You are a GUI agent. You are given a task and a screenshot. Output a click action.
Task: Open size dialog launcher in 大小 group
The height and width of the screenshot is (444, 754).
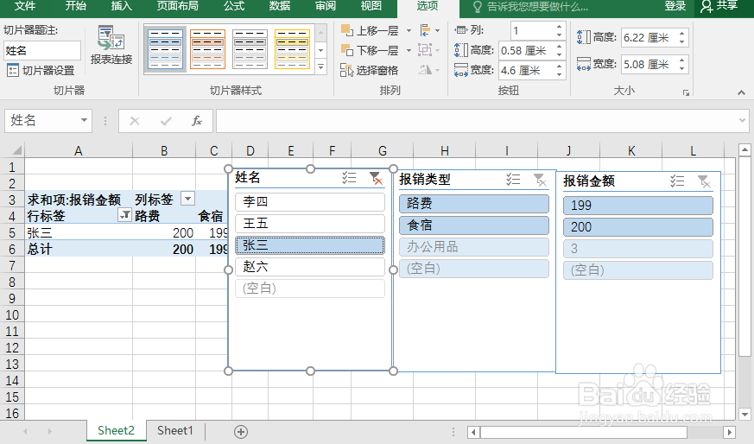coord(686,92)
